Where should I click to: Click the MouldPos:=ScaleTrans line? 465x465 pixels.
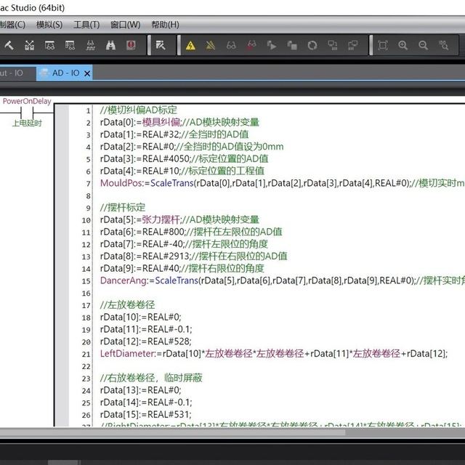point(283,183)
